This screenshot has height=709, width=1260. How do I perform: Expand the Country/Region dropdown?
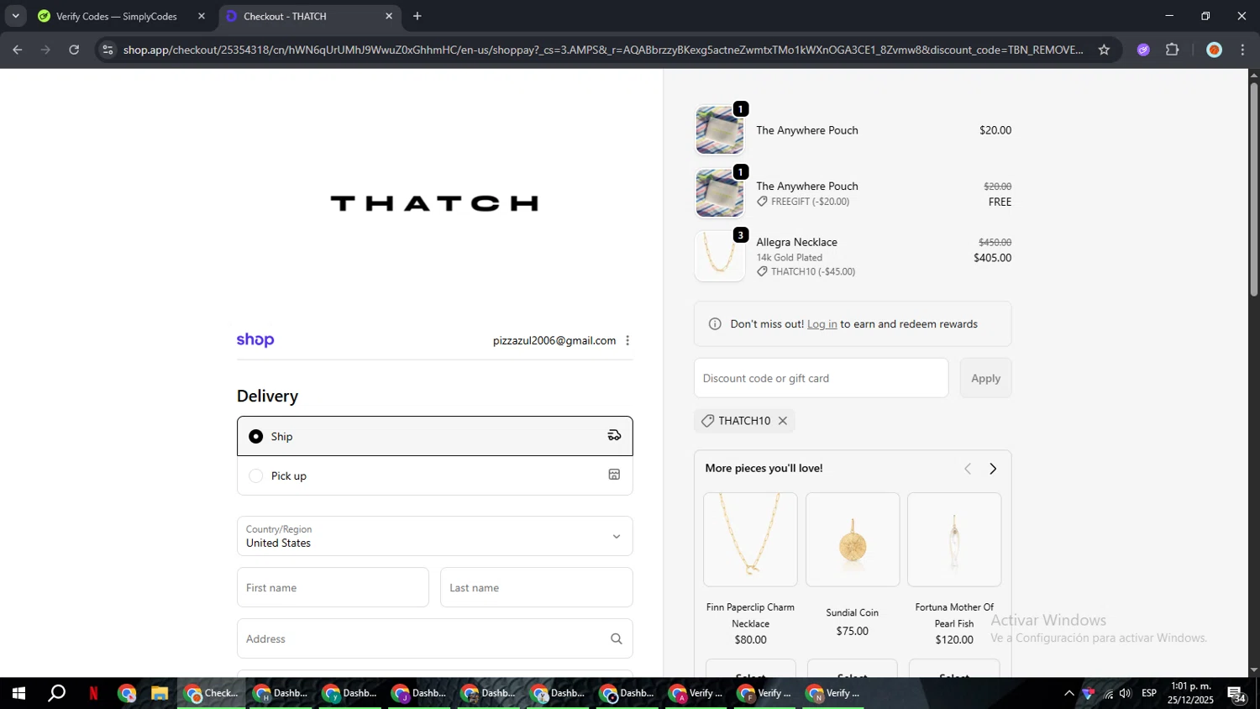[434, 536]
